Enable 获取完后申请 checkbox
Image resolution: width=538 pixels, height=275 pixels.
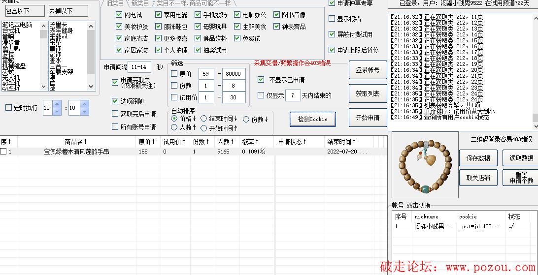115,114
